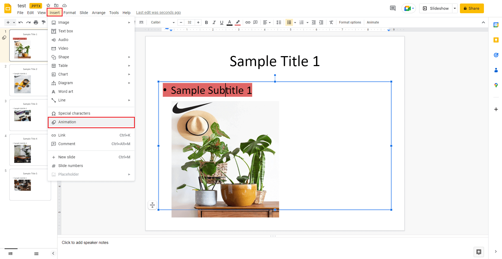Insert a link with the toolbar icon
502x259 pixels.
point(248,22)
